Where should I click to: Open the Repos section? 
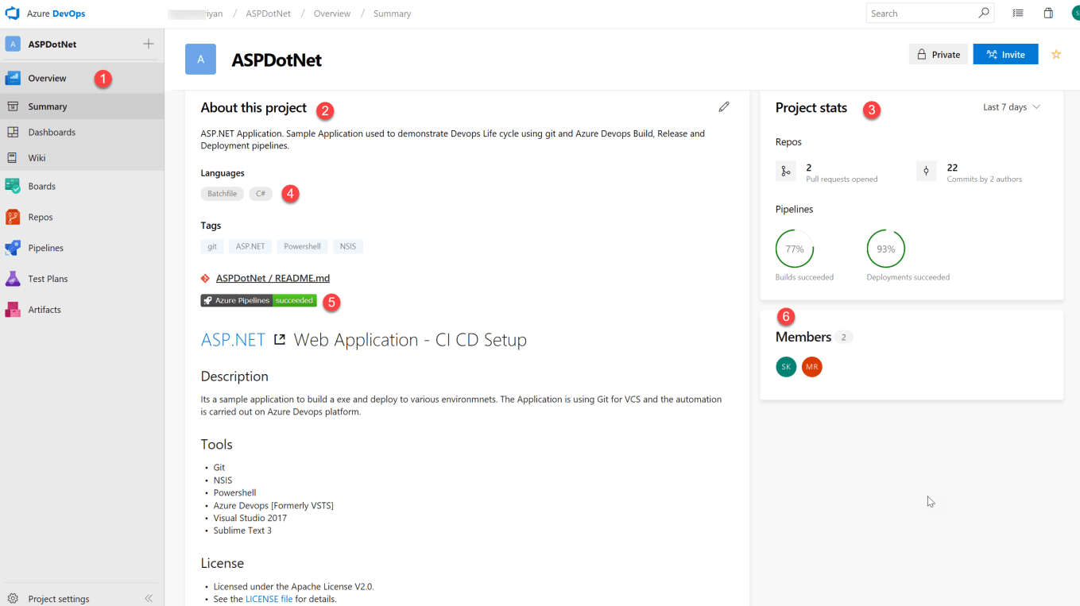pyautogui.click(x=40, y=217)
